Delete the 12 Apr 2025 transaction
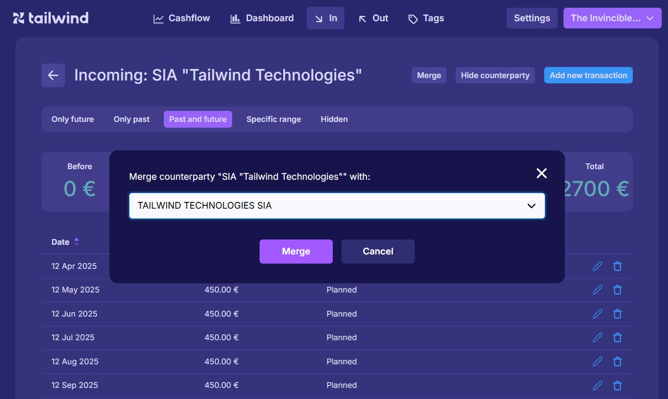This screenshot has width=668, height=399. pos(617,266)
